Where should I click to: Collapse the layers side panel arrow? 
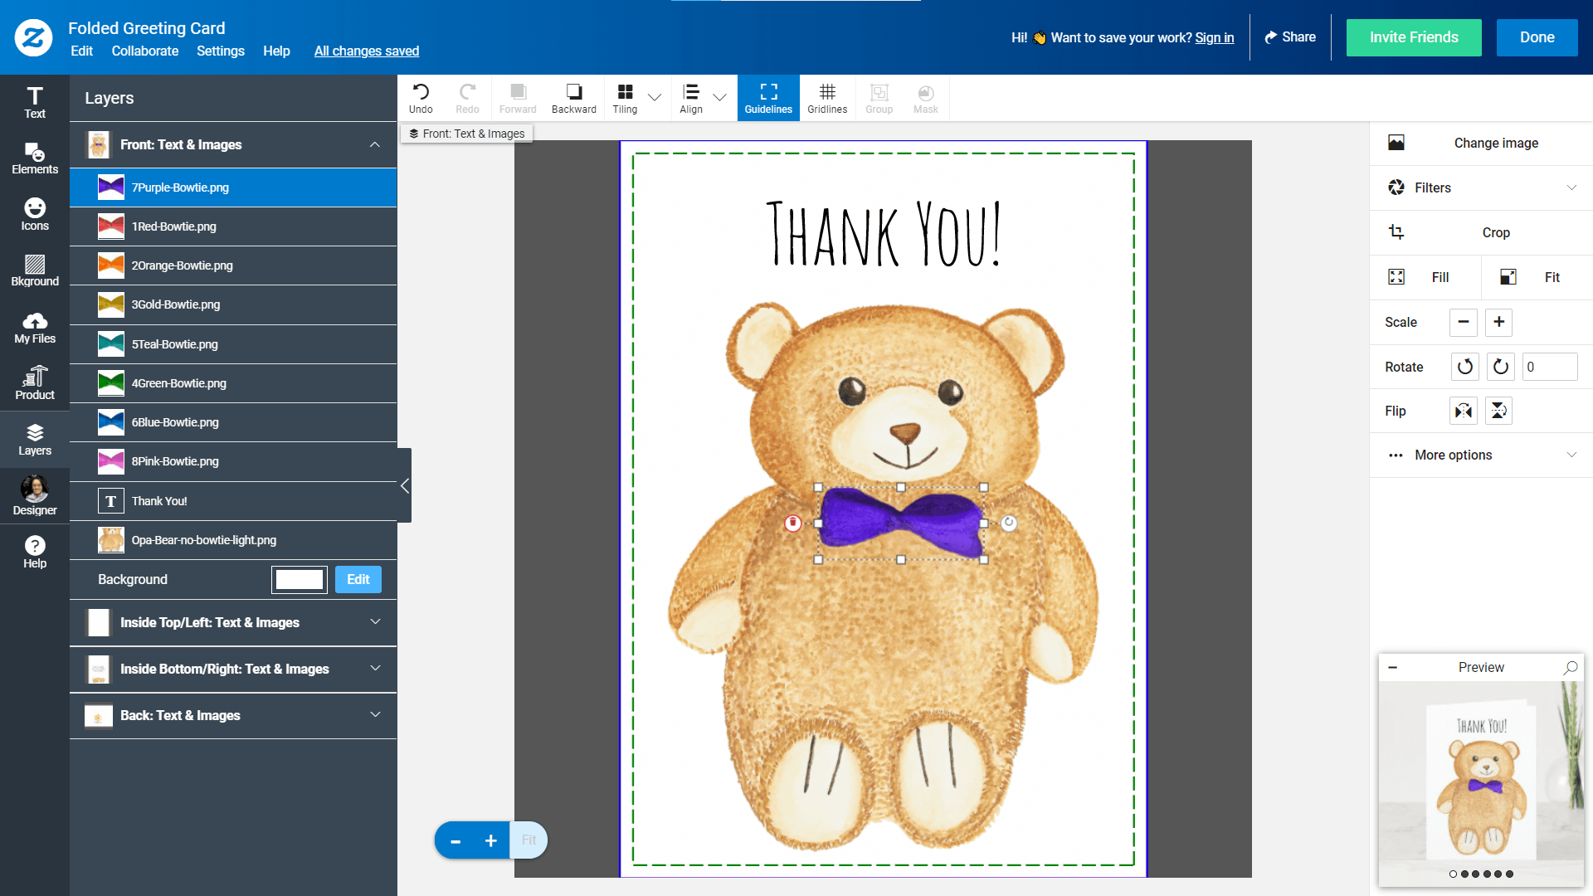point(405,486)
